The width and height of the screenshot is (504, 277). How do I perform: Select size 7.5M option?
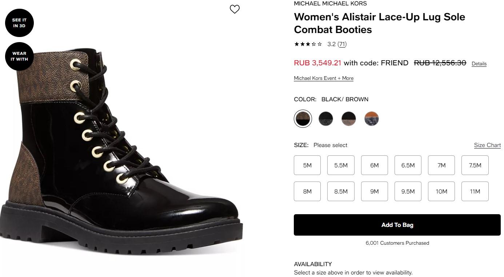[475, 165]
